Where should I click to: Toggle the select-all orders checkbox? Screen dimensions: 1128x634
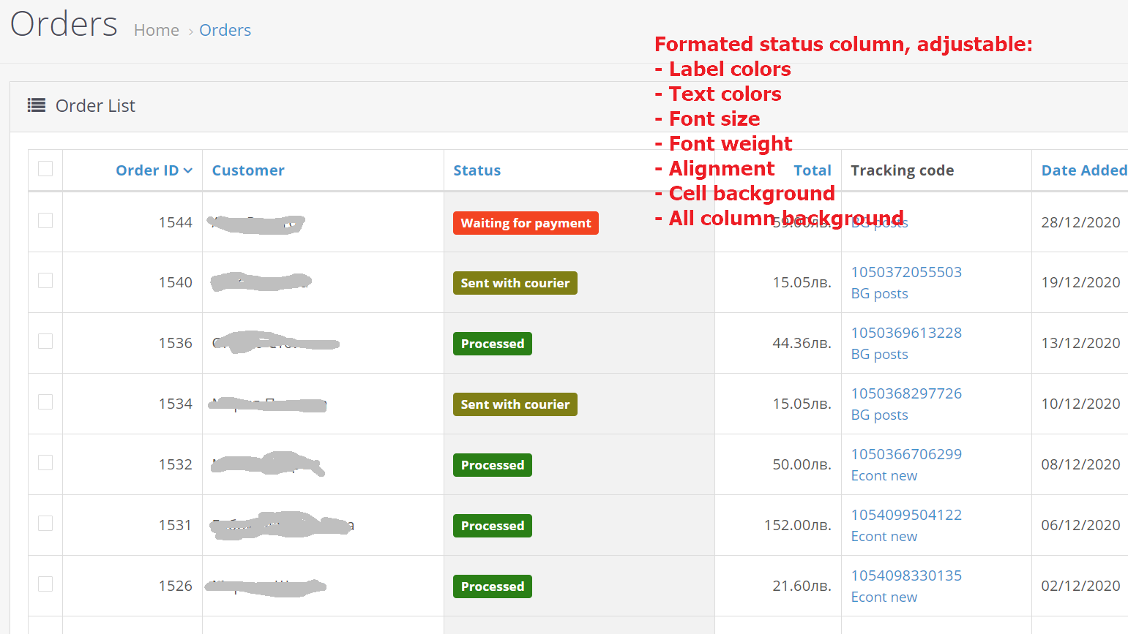(x=45, y=169)
